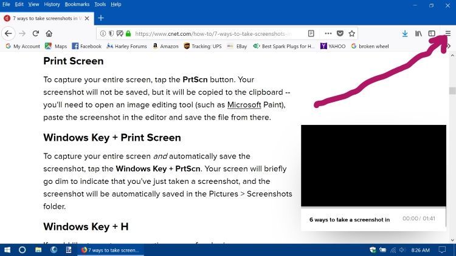Screen dimensions: 456x256
Task: Bookmark this page with star icon
Action: point(351,33)
